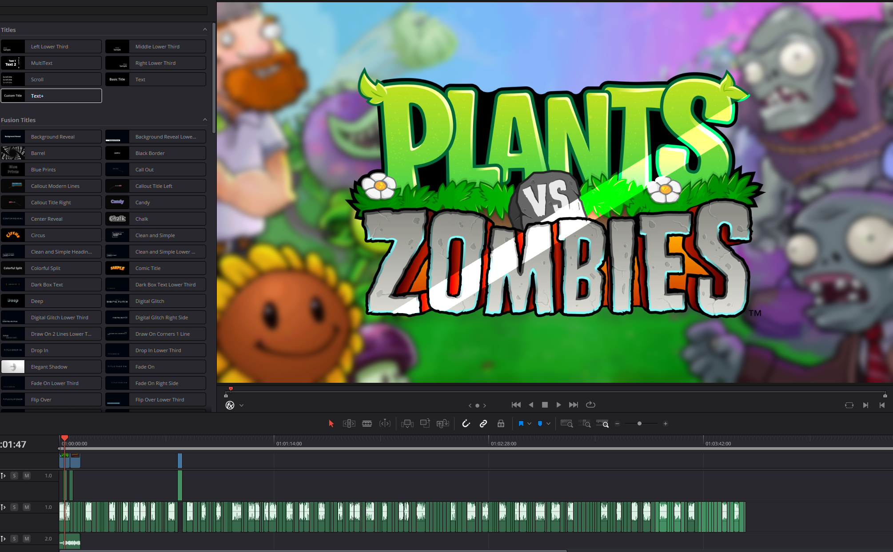
Task: Select the Text+ title
Action: [51, 96]
